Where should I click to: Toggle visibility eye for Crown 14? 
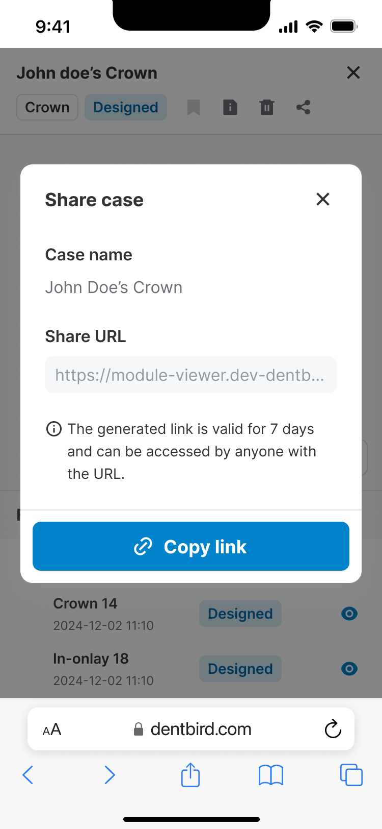349,614
